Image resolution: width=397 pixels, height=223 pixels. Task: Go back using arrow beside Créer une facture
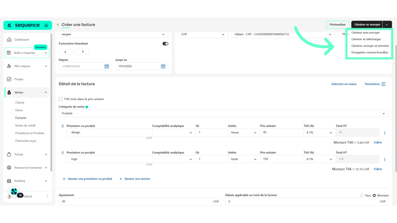pos(58,25)
